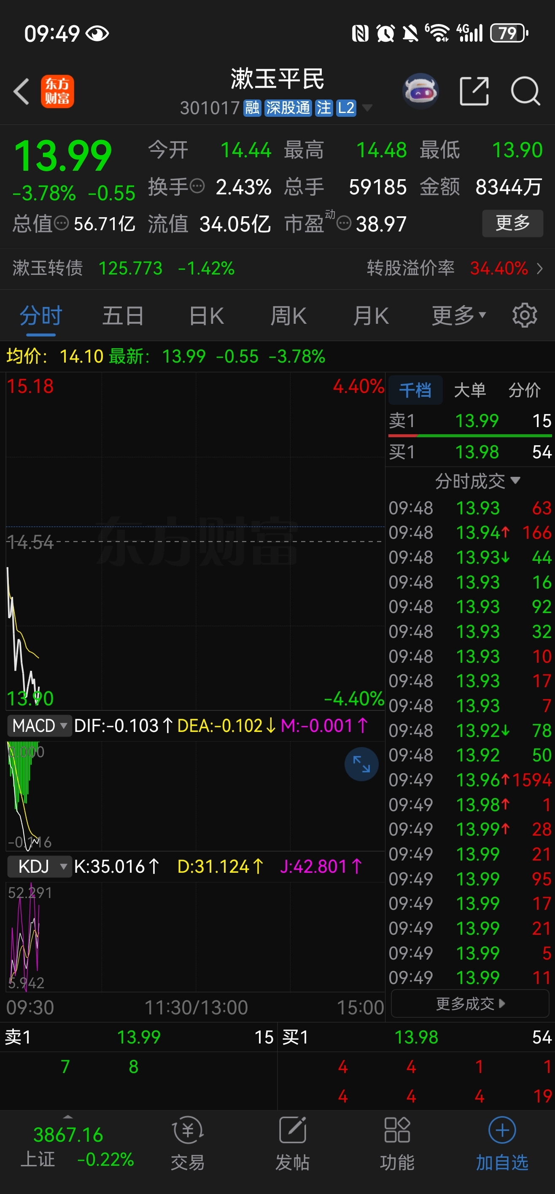Screen dimensions: 555x1194
Task: Tap the L2 level badge
Action: click(346, 108)
